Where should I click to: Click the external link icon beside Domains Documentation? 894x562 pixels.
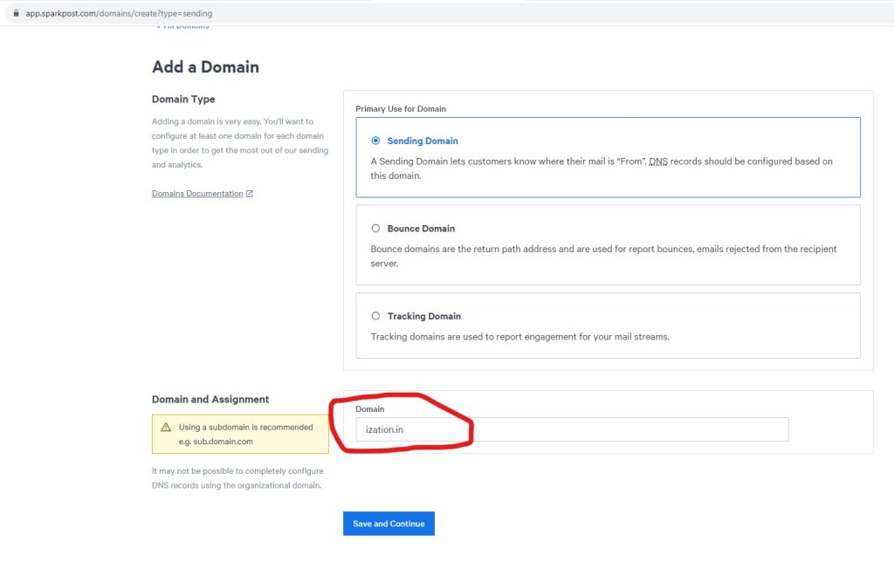(x=250, y=194)
